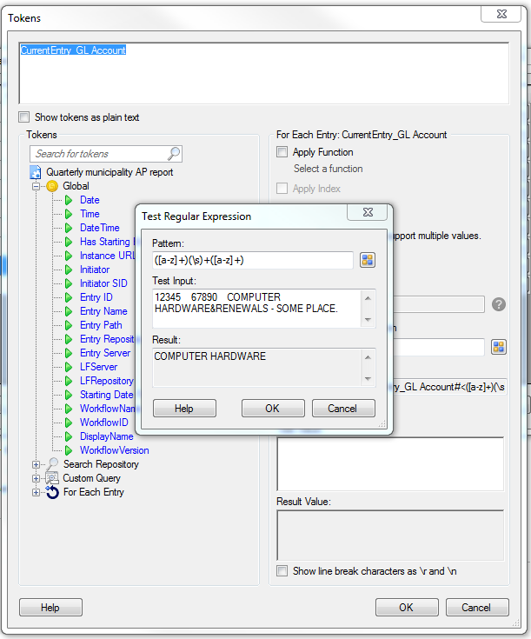531x639 pixels.
Task: Toggle Show line break characters checkbox
Action: tap(282, 570)
